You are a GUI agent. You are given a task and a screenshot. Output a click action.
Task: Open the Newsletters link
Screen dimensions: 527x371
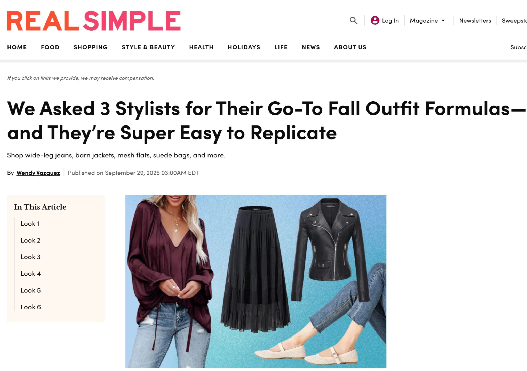click(x=475, y=21)
